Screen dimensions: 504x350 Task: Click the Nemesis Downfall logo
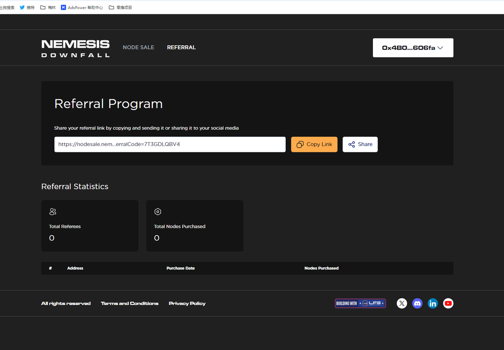[x=76, y=48]
